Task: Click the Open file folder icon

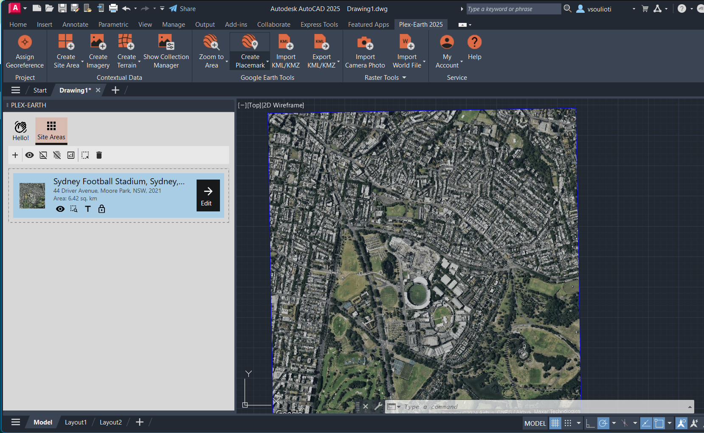Action: click(49, 8)
